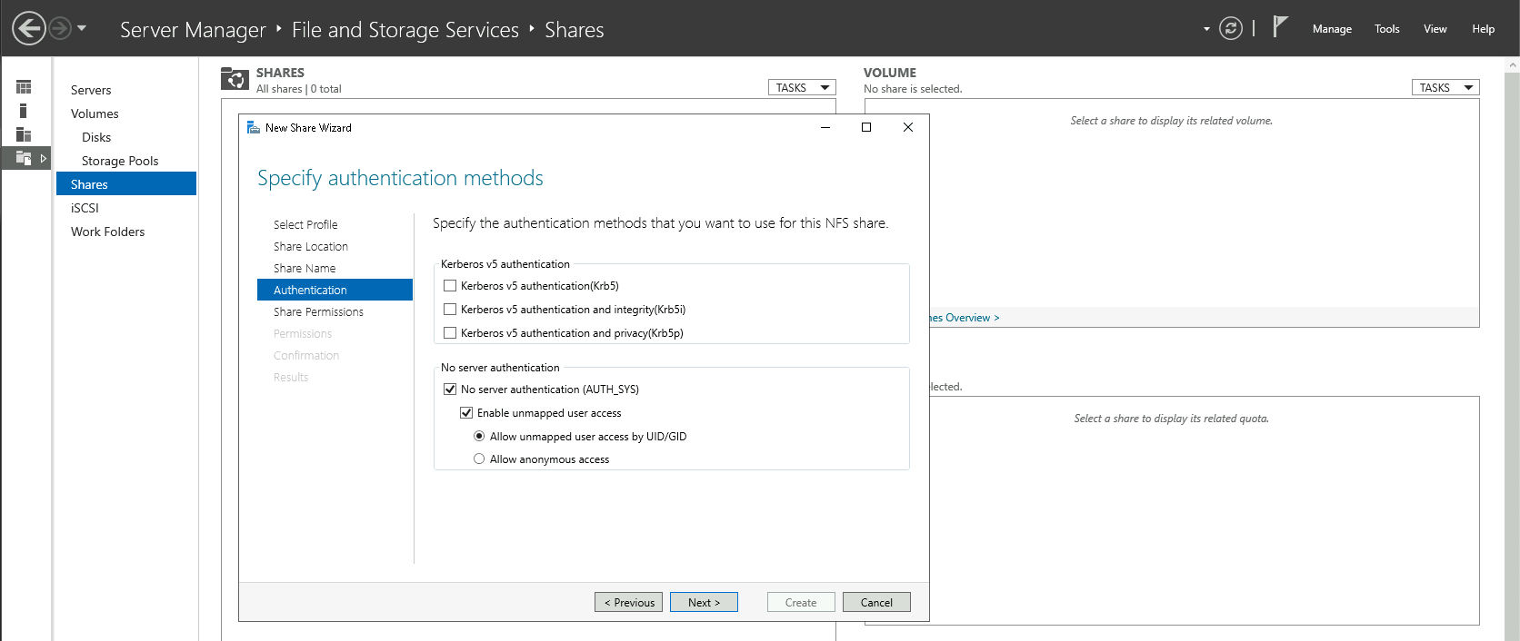
Task: Click the Shares tile icon
Action: click(235, 80)
